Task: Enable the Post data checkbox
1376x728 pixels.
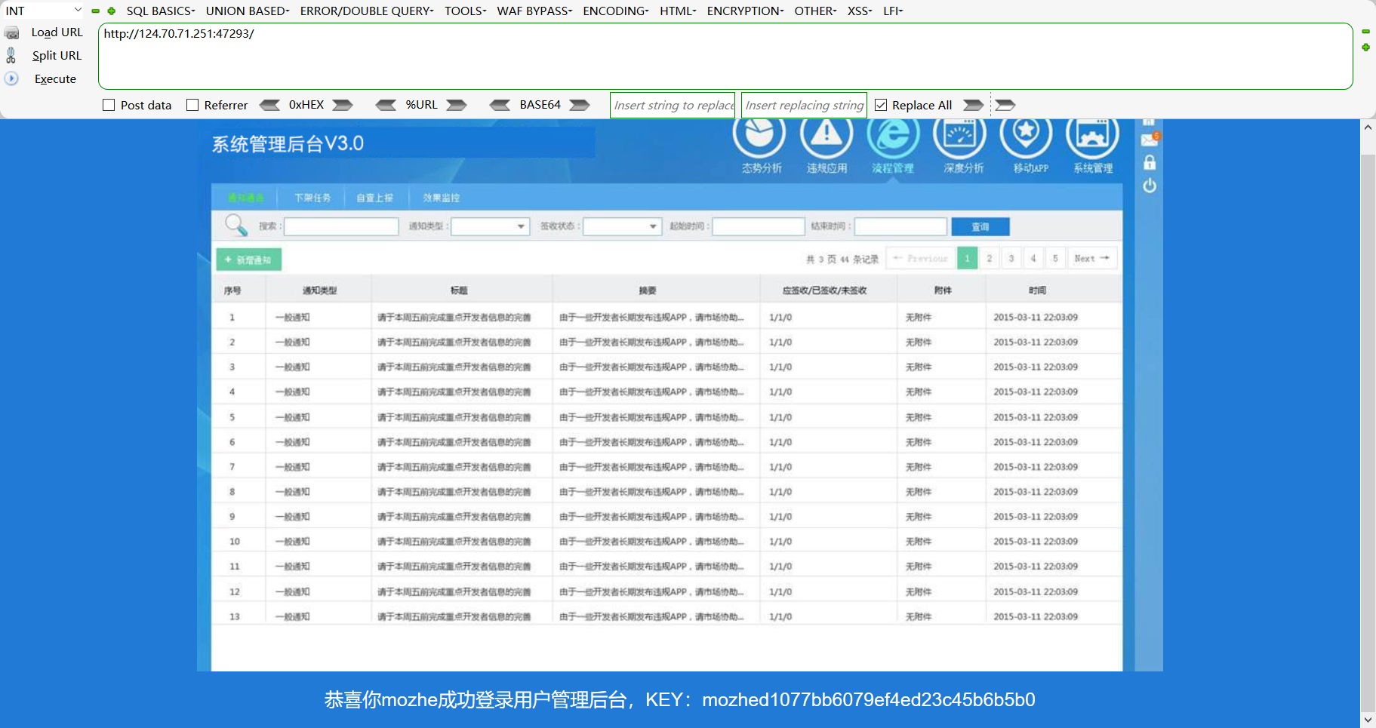Action: 109,105
